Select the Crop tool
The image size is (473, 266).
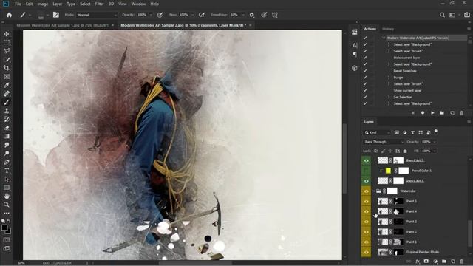7,68
